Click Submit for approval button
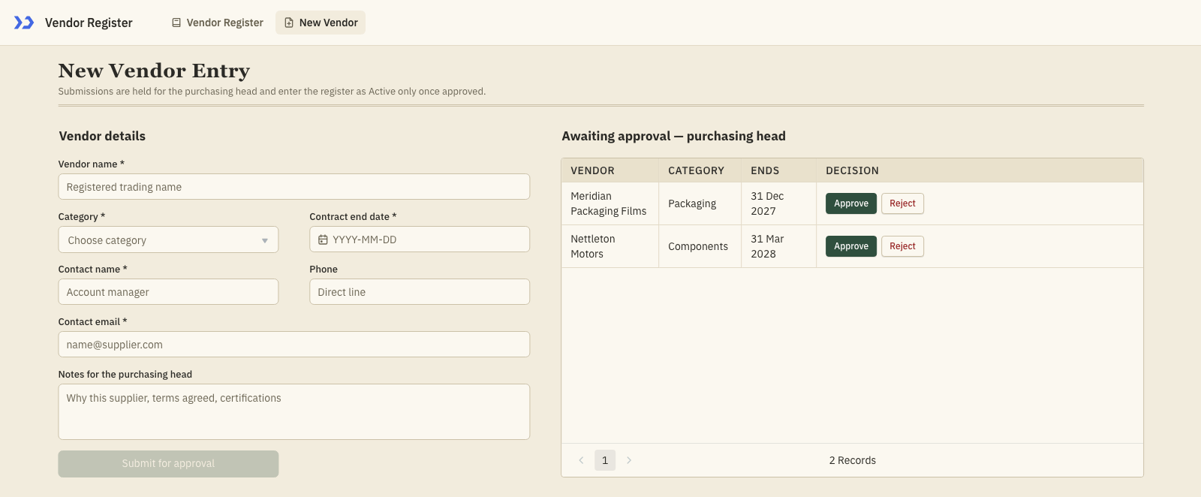 pos(168,464)
